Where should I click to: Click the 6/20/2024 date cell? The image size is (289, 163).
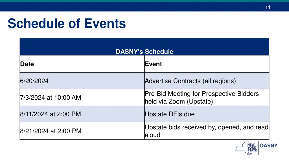34,81
